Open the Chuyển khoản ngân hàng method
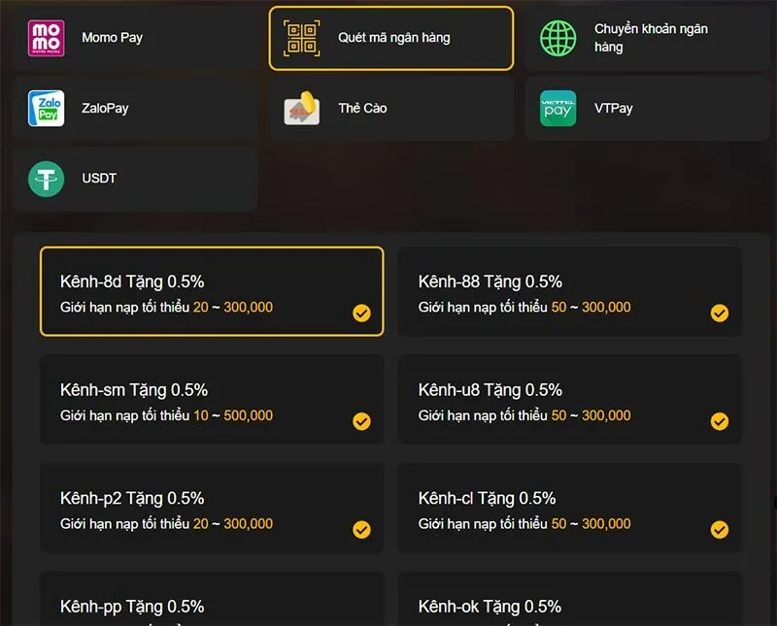This screenshot has height=626, width=777. pyautogui.click(x=646, y=38)
